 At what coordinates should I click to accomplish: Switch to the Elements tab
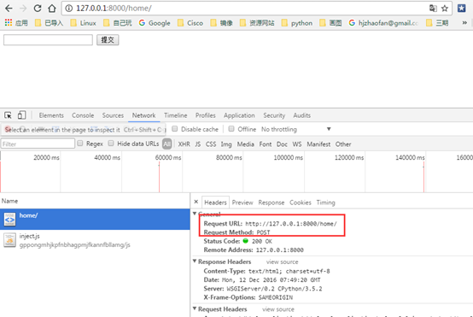coord(51,115)
